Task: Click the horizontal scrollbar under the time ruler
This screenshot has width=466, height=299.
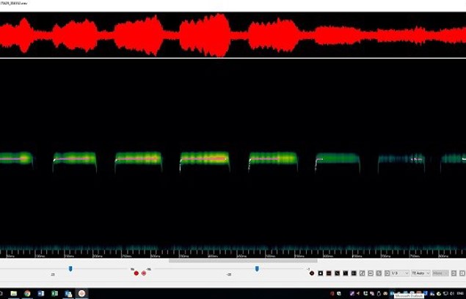Action: pos(242,259)
